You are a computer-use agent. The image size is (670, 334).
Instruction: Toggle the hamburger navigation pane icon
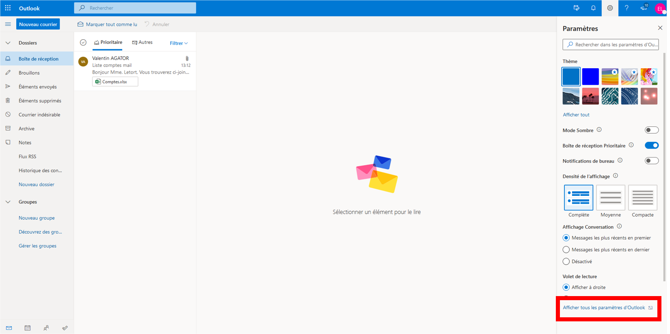point(8,24)
